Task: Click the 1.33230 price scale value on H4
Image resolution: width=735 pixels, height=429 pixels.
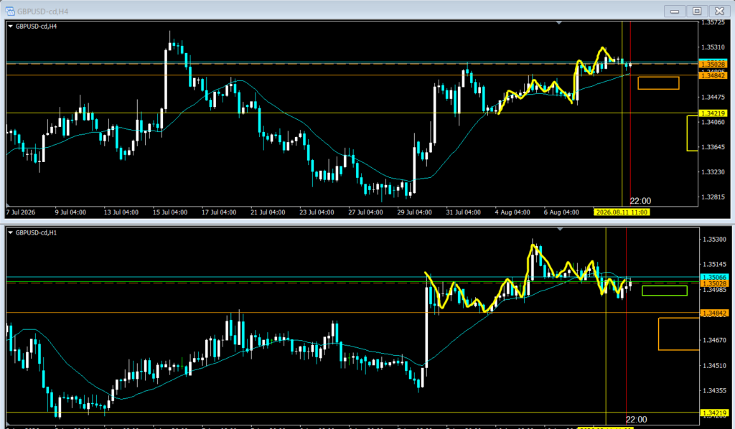Action: (x=713, y=172)
